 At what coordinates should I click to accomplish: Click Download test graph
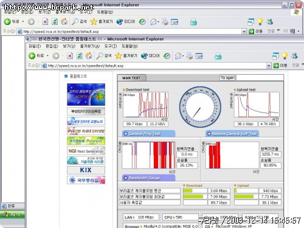[x=145, y=105]
